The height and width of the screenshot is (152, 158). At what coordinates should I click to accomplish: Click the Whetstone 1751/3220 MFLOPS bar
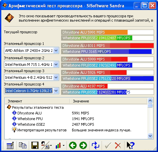tap(108, 78)
